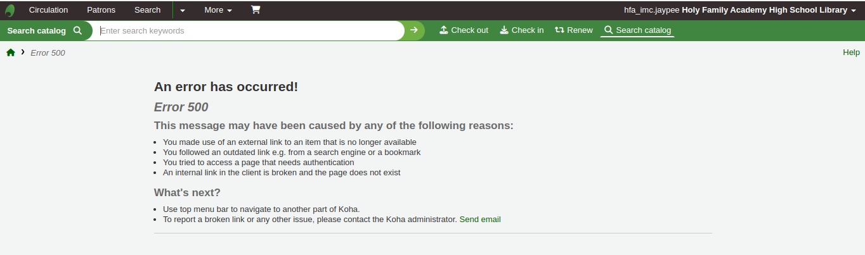Screen dimensions: 865x255
Task: Click the Error 500 breadcrumb text
Action: click(48, 53)
